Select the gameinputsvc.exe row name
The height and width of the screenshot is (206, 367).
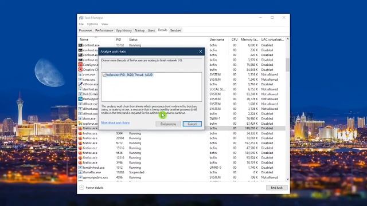(95, 177)
